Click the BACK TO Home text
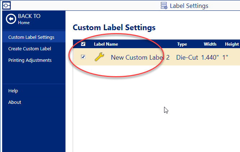 click(x=29, y=19)
